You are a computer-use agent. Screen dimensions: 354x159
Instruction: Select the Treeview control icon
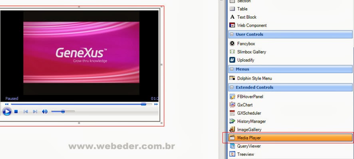[232, 154]
